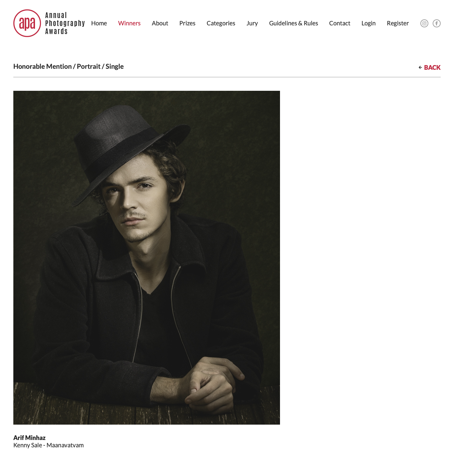The image size is (454, 458).
Task: Open the portrait photo of man in hat
Action: pos(147,258)
